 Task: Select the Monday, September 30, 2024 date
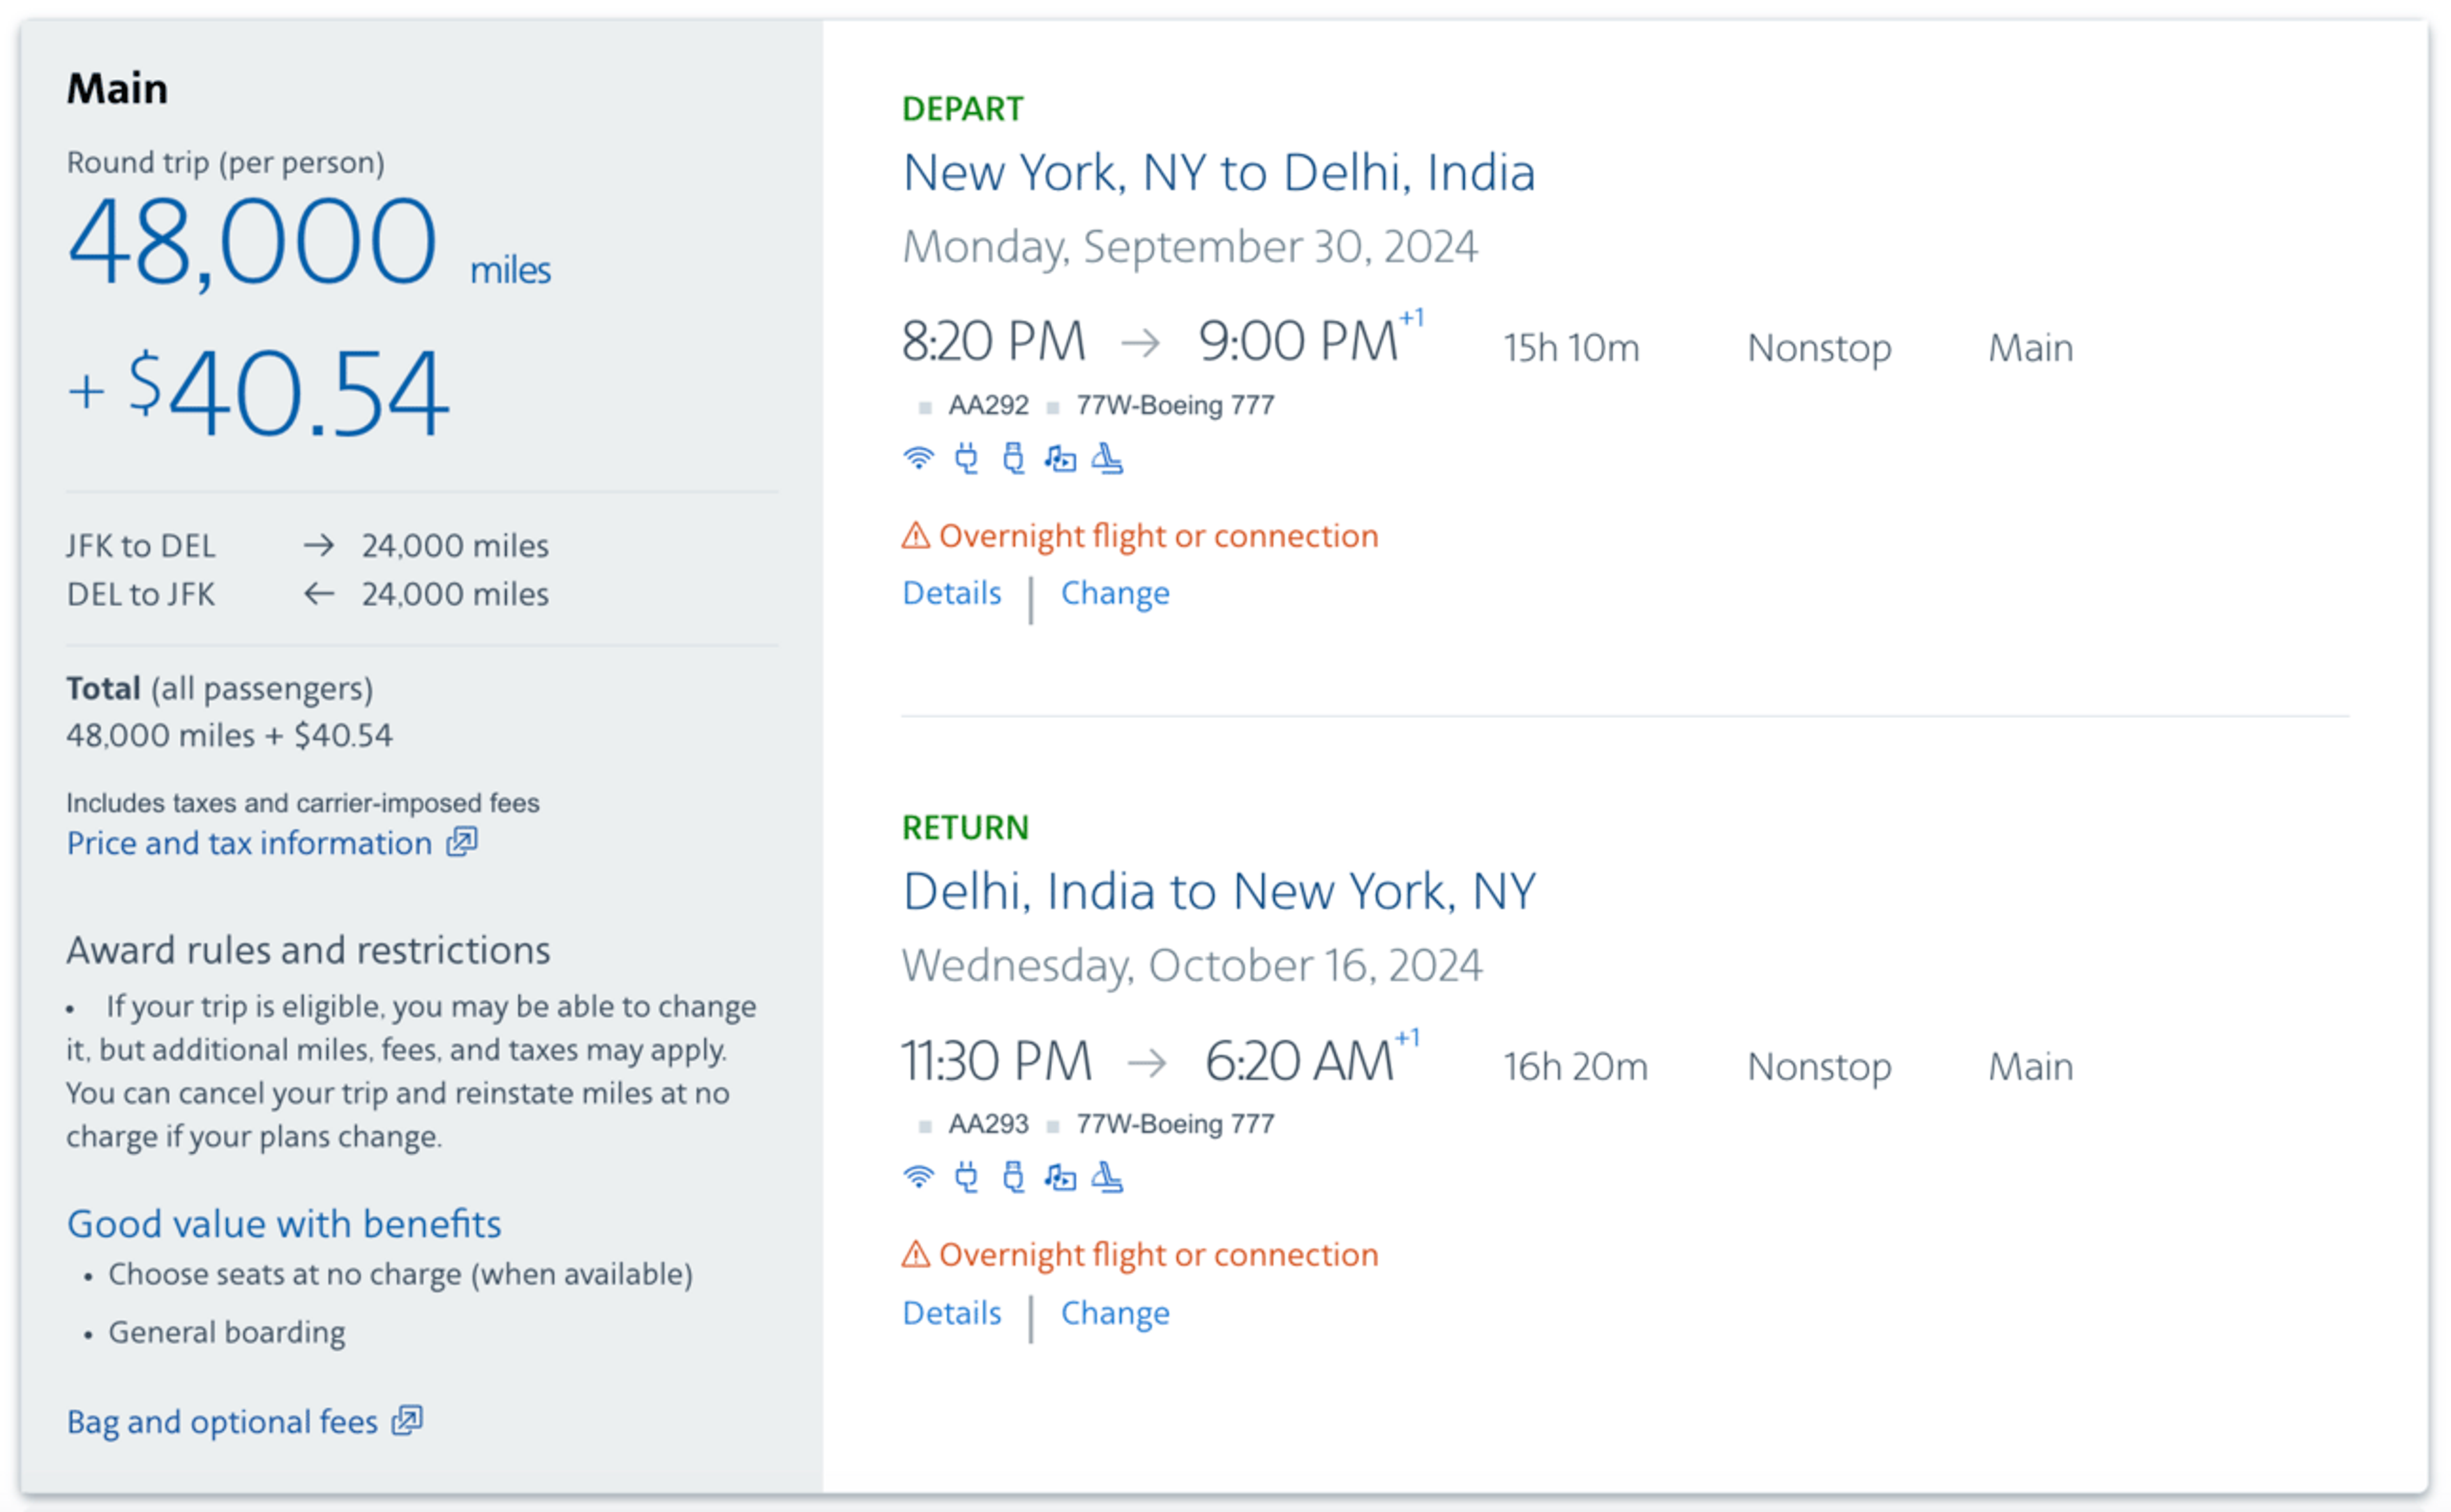coord(1189,247)
